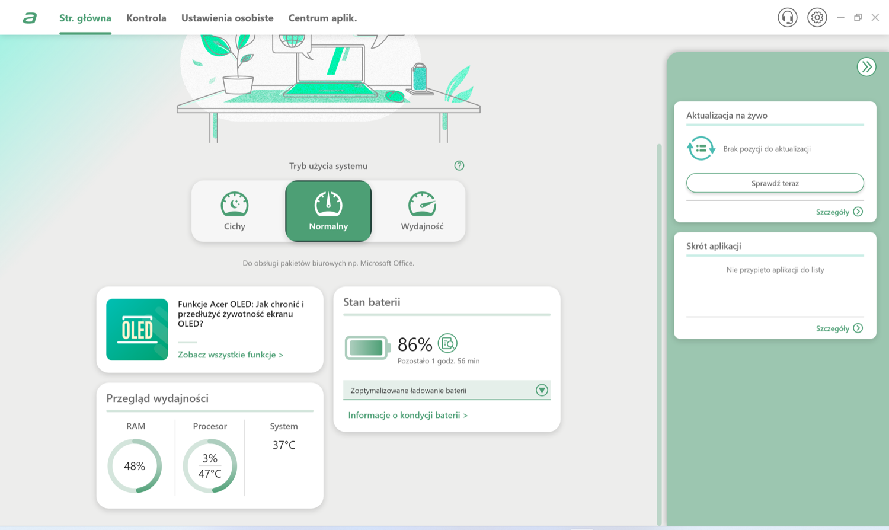The width and height of the screenshot is (889, 530).
Task: Open Centrum aplik. tab
Action: [x=322, y=18]
